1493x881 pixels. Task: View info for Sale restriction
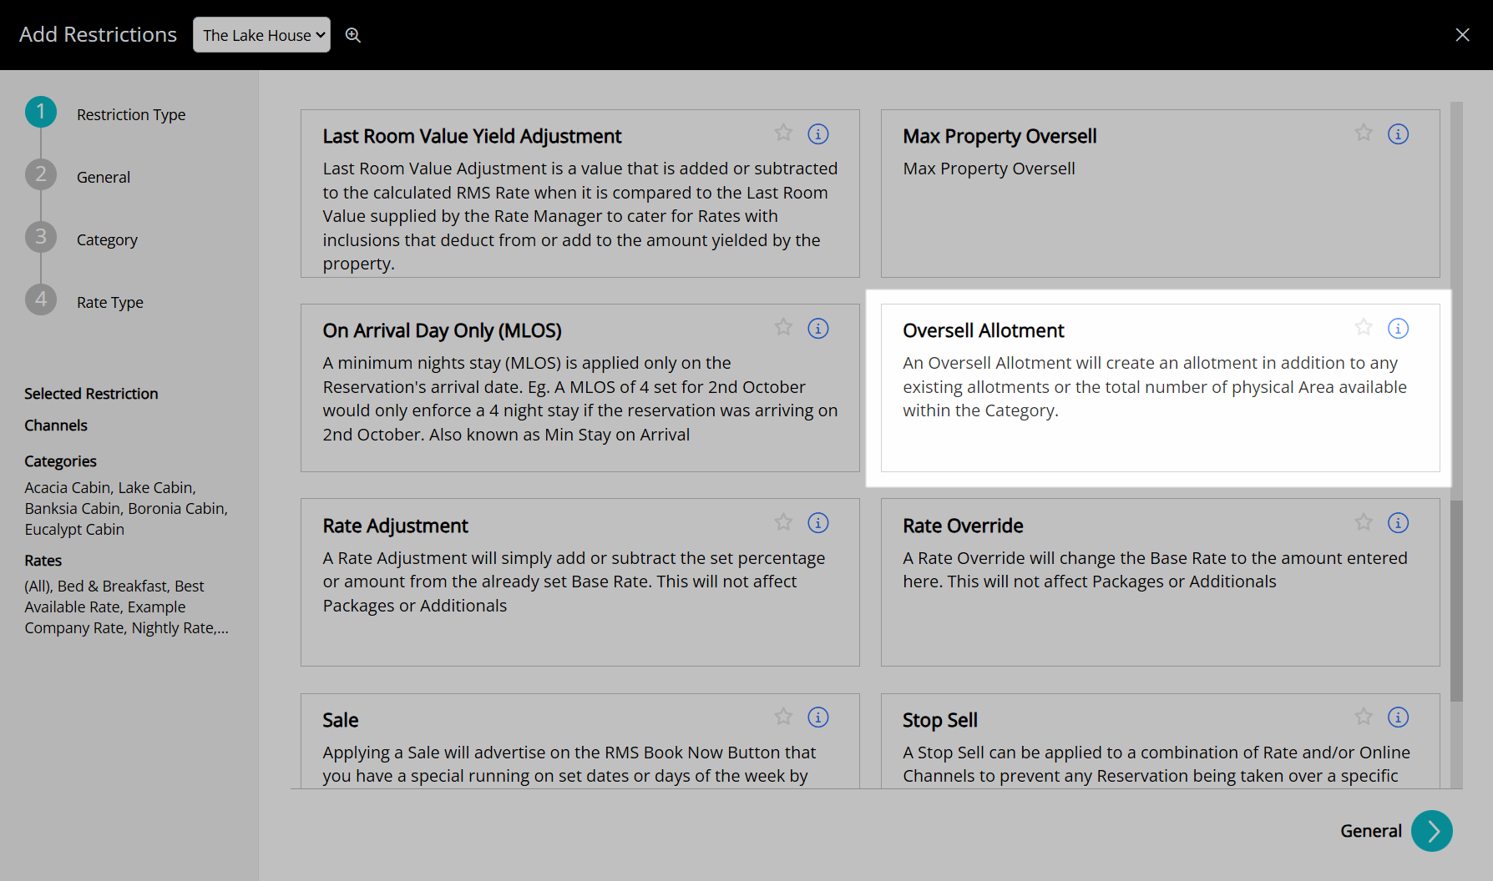tap(818, 717)
